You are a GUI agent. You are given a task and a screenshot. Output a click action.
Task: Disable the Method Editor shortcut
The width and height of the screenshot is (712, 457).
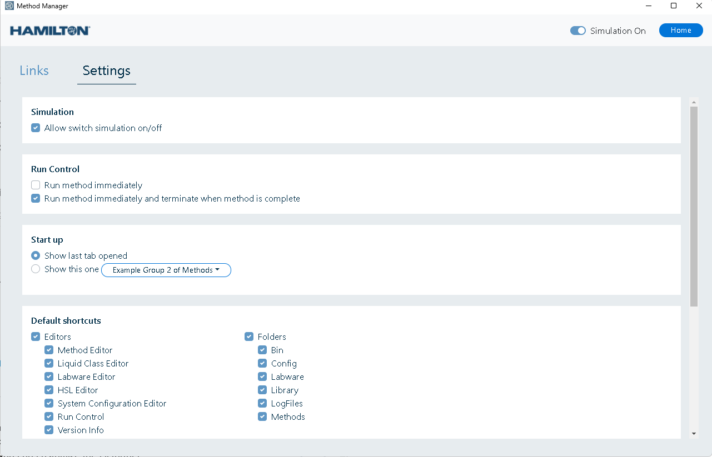[x=49, y=350]
